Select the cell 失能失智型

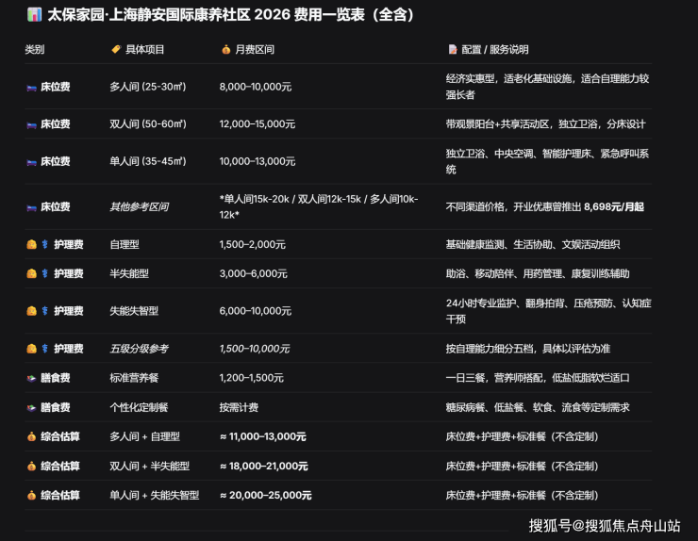[x=135, y=311]
